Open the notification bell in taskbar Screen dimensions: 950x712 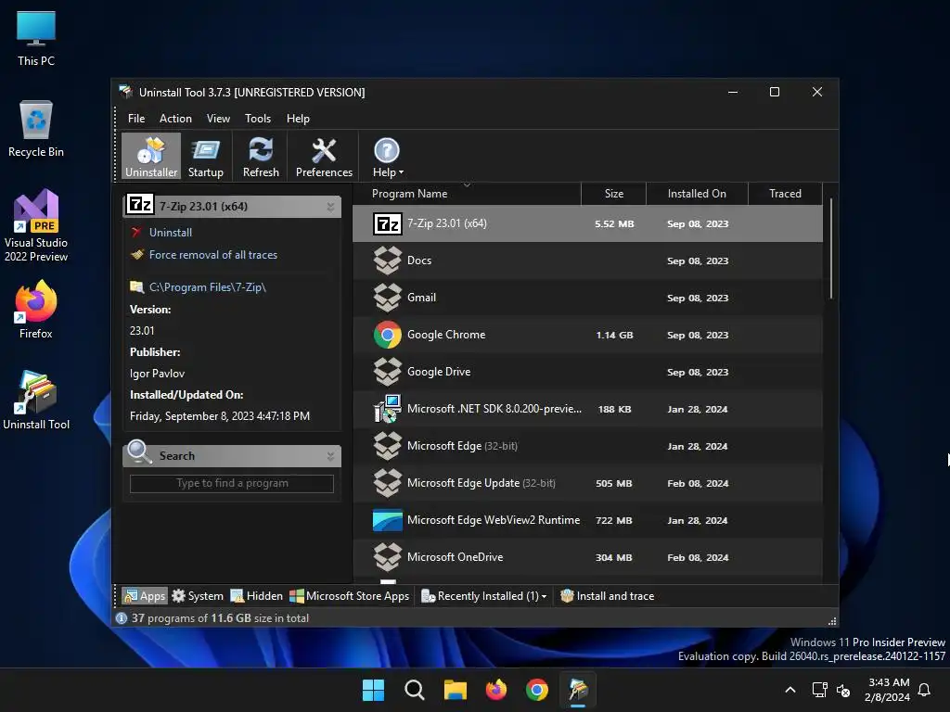pyautogui.click(x=925, y=690)
